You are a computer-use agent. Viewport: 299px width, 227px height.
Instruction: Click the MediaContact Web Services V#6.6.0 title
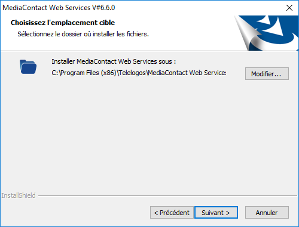59,8
